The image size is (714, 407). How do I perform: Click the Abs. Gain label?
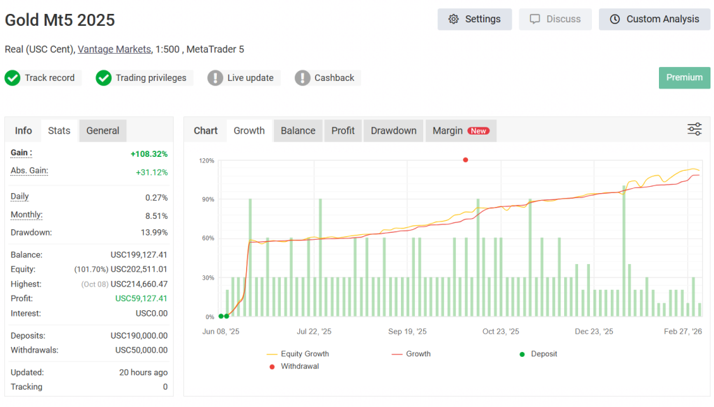click(29, 171)
